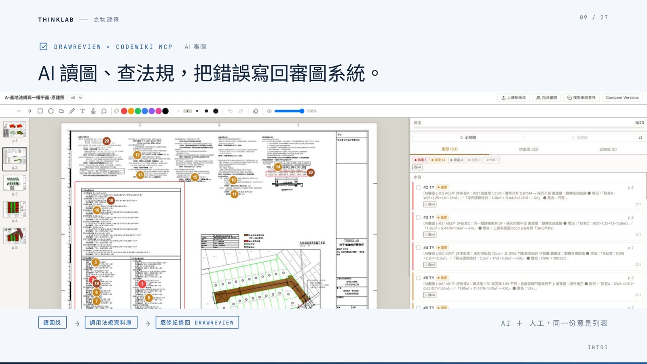Open page p.1 thumbnail

point(15,129)
